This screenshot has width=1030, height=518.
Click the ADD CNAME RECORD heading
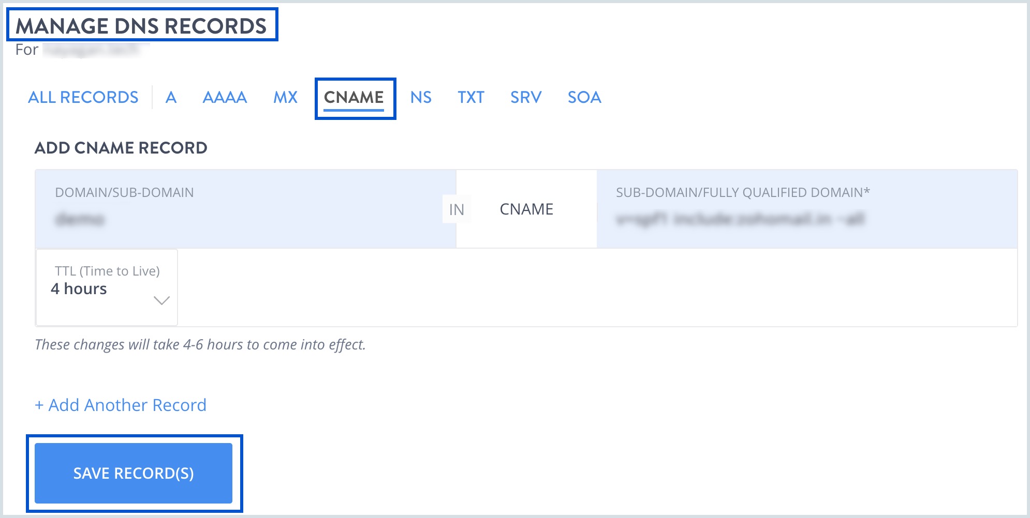tap(121, 148)
